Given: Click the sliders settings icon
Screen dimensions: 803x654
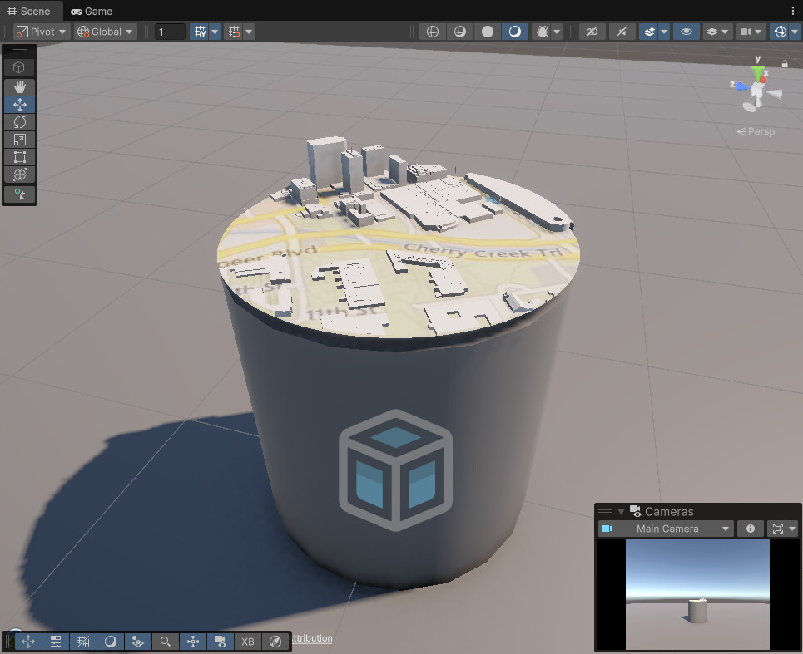Looking at the screenshot, I should click(55, 642).
